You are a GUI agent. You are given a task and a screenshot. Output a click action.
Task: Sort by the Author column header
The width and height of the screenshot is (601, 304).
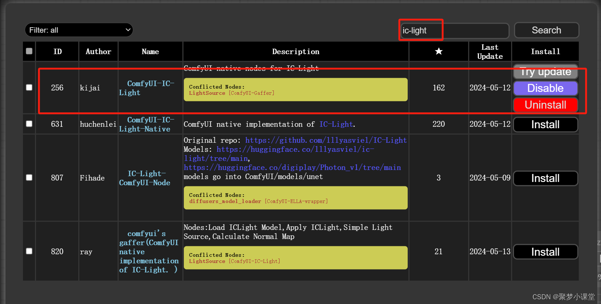(98, 52)
